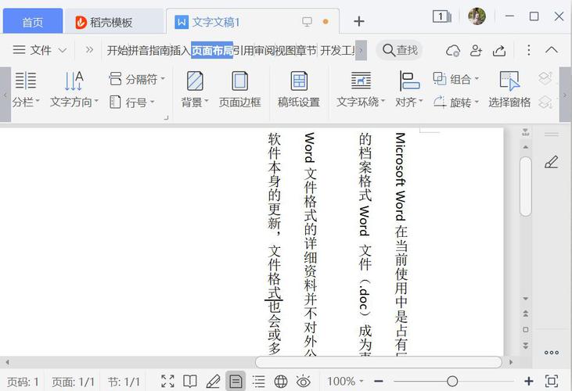
Task: Open the 100% zoom level dropdown
Action: tap(345, 382)
